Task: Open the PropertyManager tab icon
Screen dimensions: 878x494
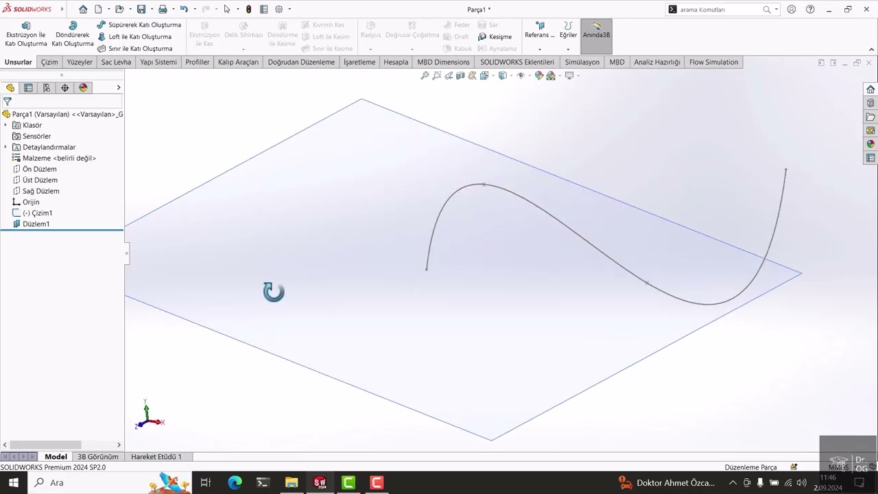Action: (x=28, y=88)
